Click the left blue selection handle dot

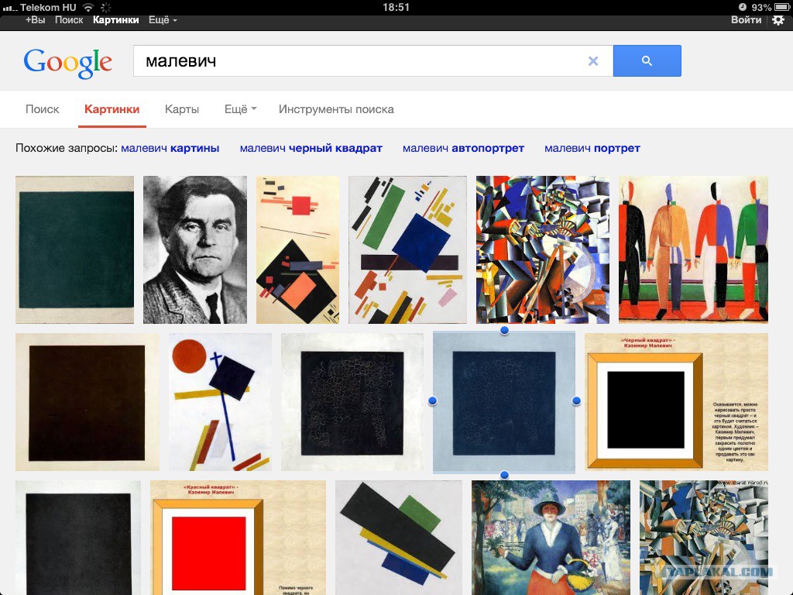coord(432,401)
